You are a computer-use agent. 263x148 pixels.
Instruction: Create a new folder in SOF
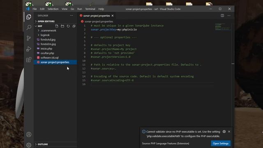[62, 26]
